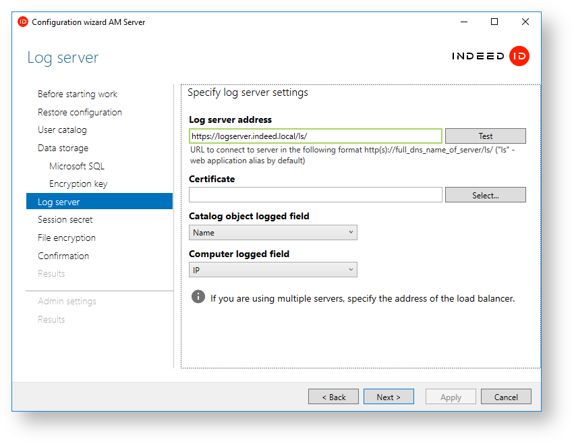Maximize the wizard window
This screenshot has height=444, width=574.
494,22
